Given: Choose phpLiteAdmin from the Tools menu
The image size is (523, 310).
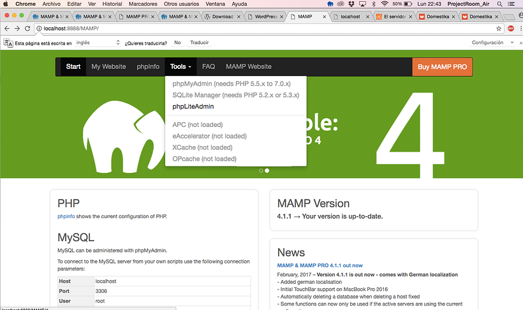Looking at the screenshot, I should point(193,107).
